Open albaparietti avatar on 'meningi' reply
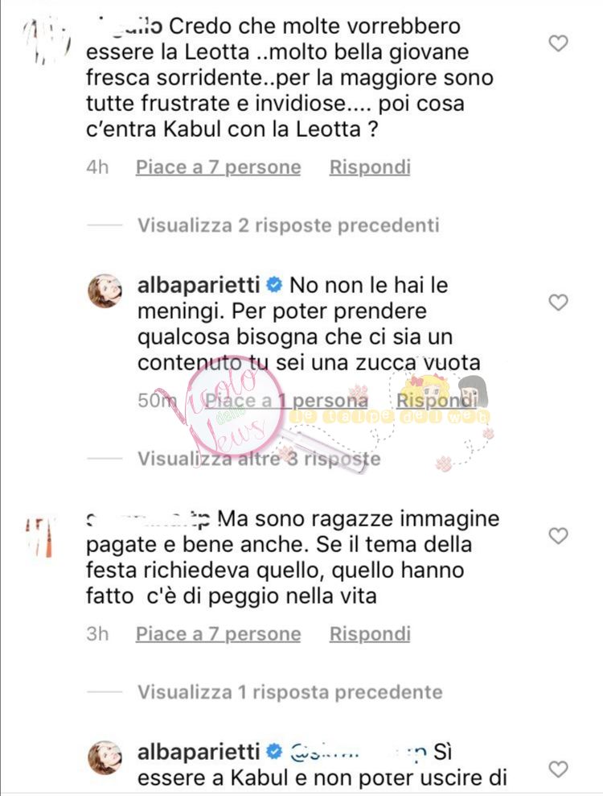 [105, 291]
